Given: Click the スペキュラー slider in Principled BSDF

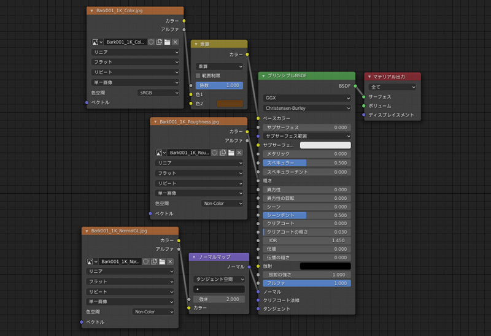Looking at the screenshot, I should coord(307,163).
